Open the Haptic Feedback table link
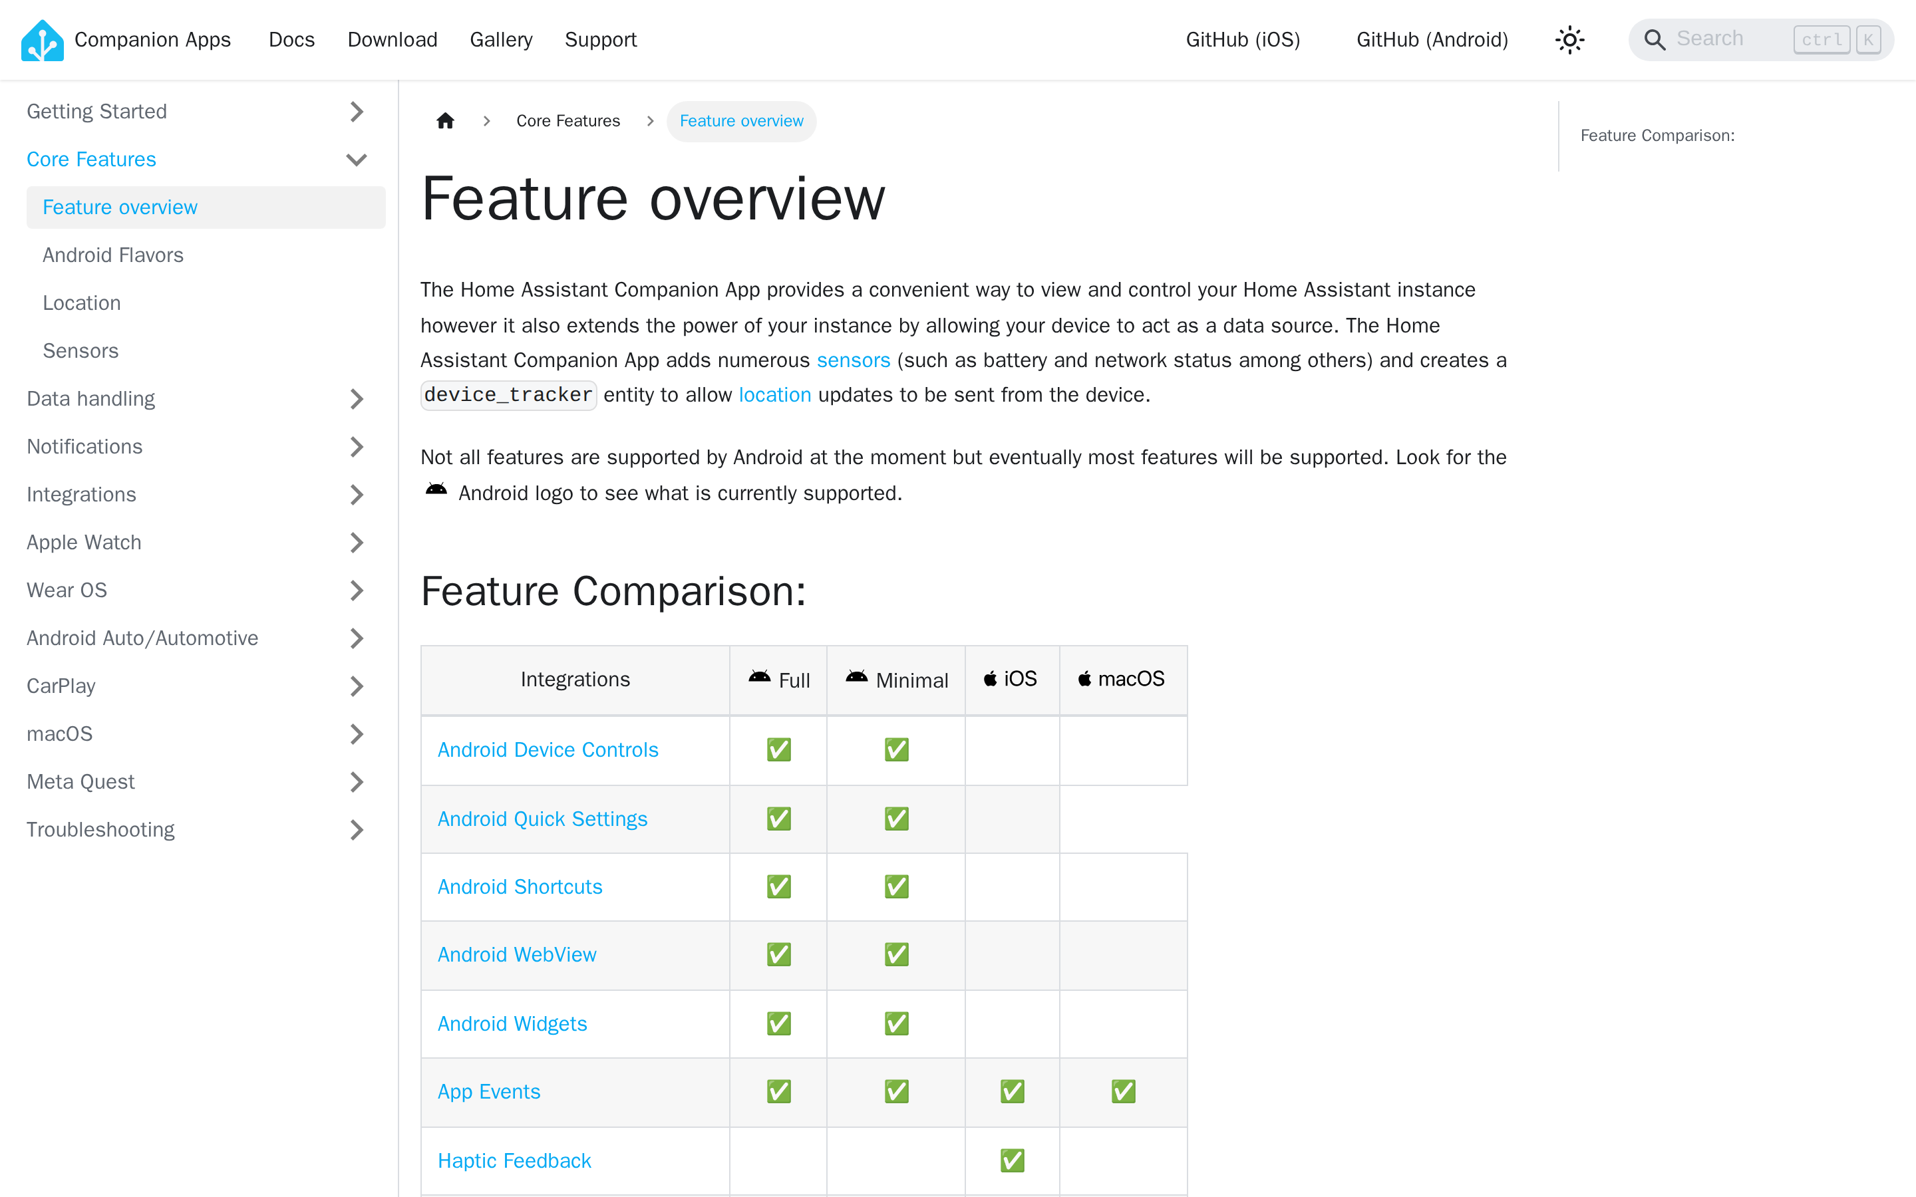Viewport: 1916px width, 1197px height. click(x=514, y=1160)
